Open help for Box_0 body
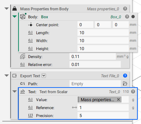This screenshot has width=141, height=124. pos(127,17)
